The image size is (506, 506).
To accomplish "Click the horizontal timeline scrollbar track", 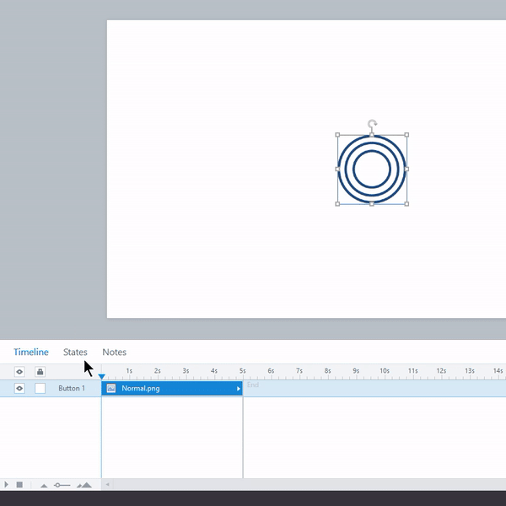I will pos(308,484).
